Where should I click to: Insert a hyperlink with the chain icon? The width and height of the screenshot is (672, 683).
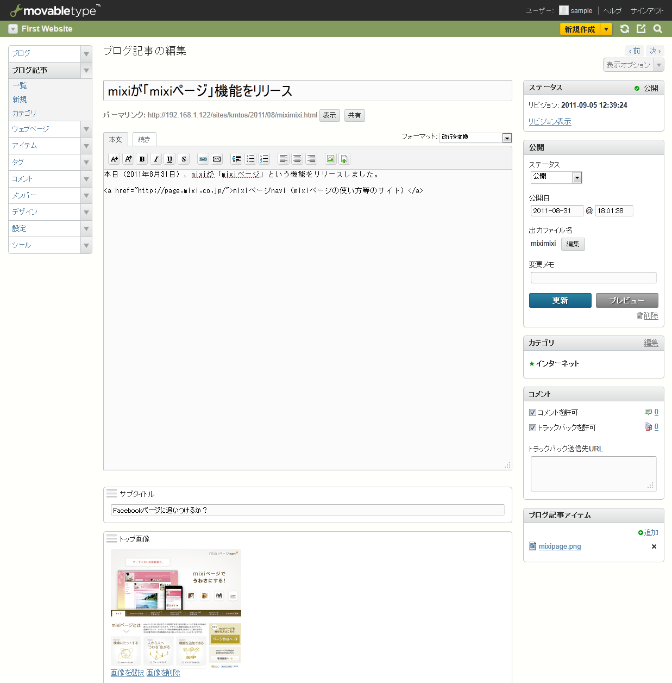203,159
